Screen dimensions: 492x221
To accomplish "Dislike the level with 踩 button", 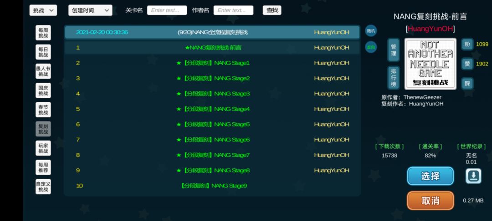I will 467,83.
